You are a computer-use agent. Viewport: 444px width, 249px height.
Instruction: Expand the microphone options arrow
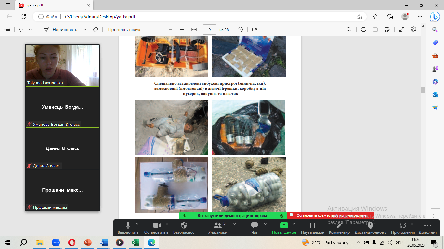click(x=137, y=224)
